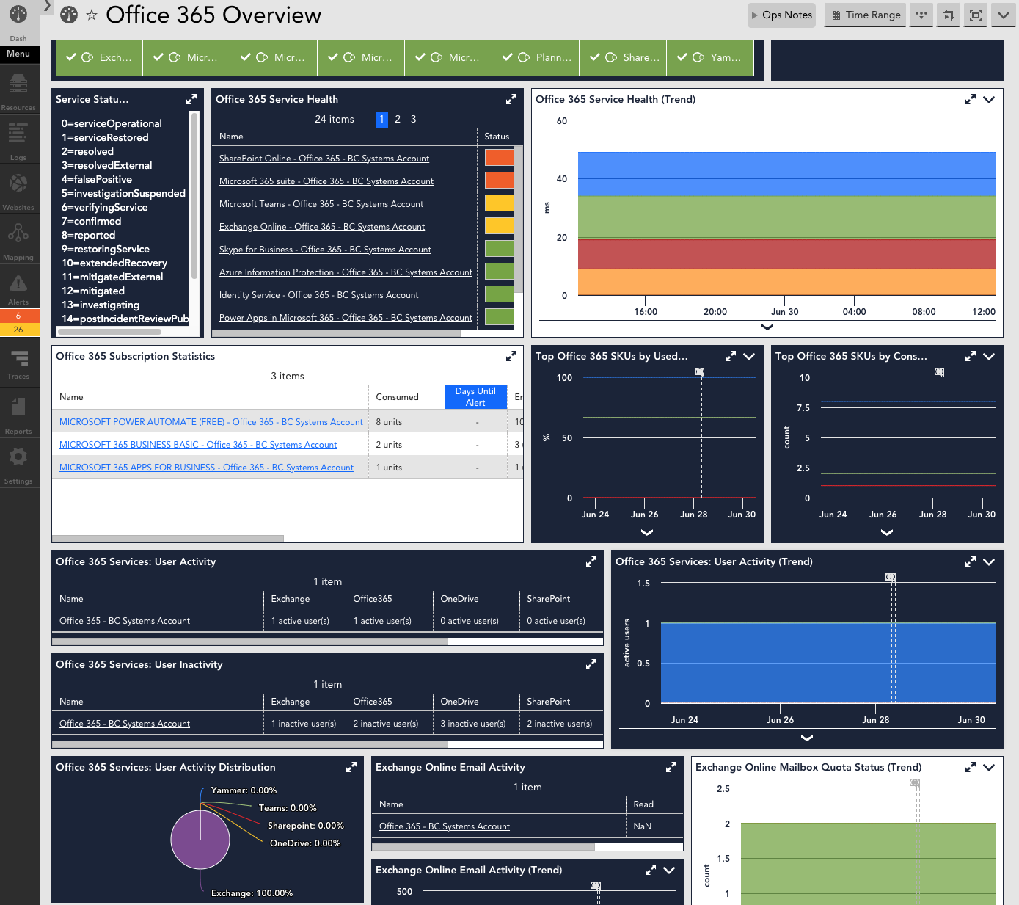Expand User Activity Distribution widget
This screenshot has height=905, width=1019.
(351, 767)
